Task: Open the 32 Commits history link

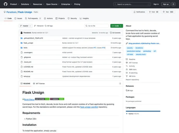Action: (x=115, y=33)
